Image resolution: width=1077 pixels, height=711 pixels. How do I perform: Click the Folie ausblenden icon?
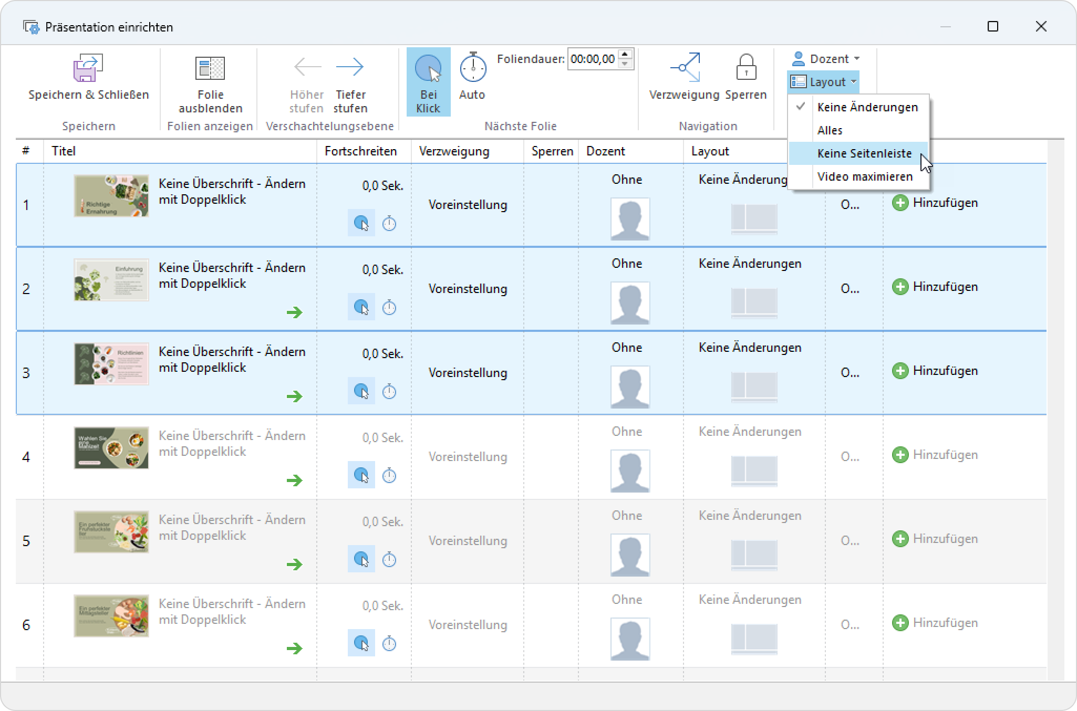pyautogui.click(x=210, y=68)
